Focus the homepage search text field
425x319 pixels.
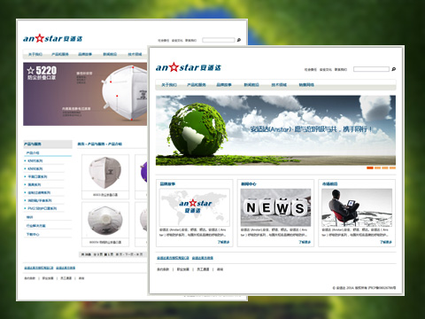(x=371, y=69)
